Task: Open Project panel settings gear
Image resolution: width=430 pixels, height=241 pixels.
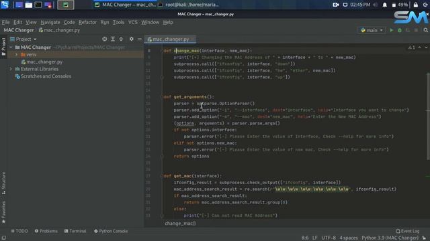Action: [x=132, y=39]
